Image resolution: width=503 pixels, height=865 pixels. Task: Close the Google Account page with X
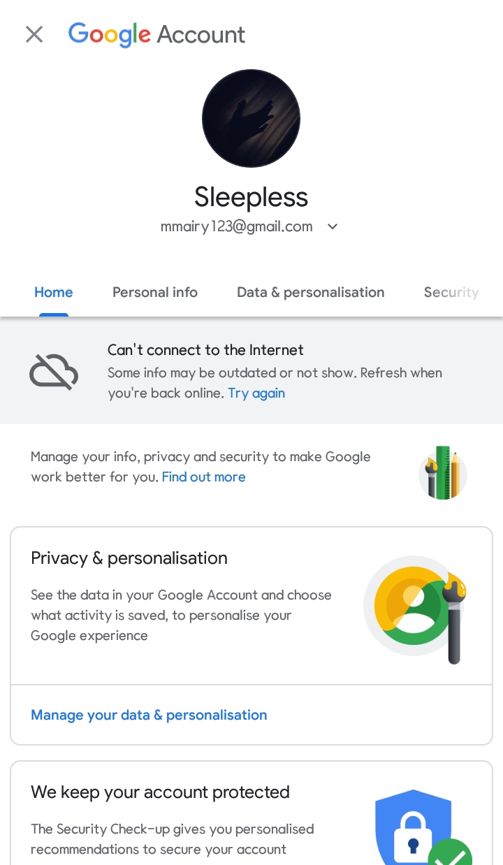point(34,34)
